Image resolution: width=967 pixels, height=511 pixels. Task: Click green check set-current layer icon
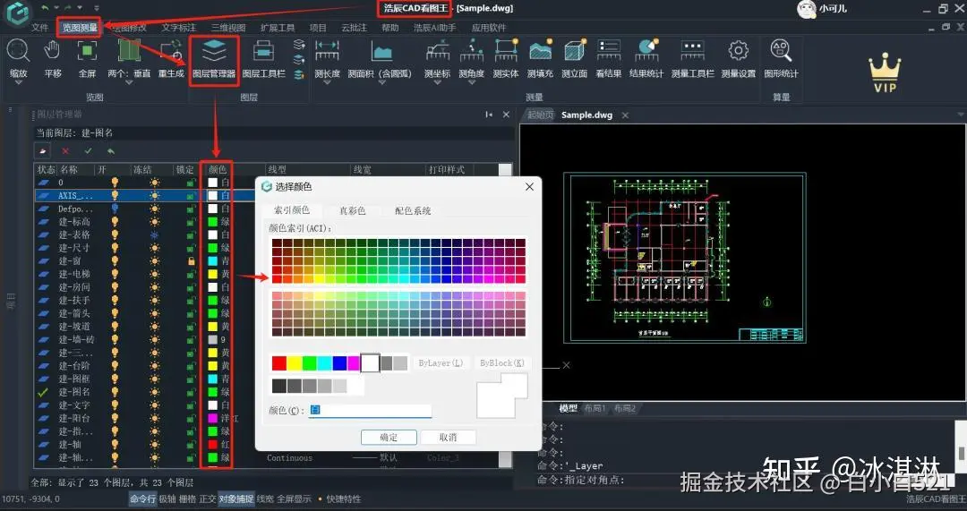tap(88, 151)
